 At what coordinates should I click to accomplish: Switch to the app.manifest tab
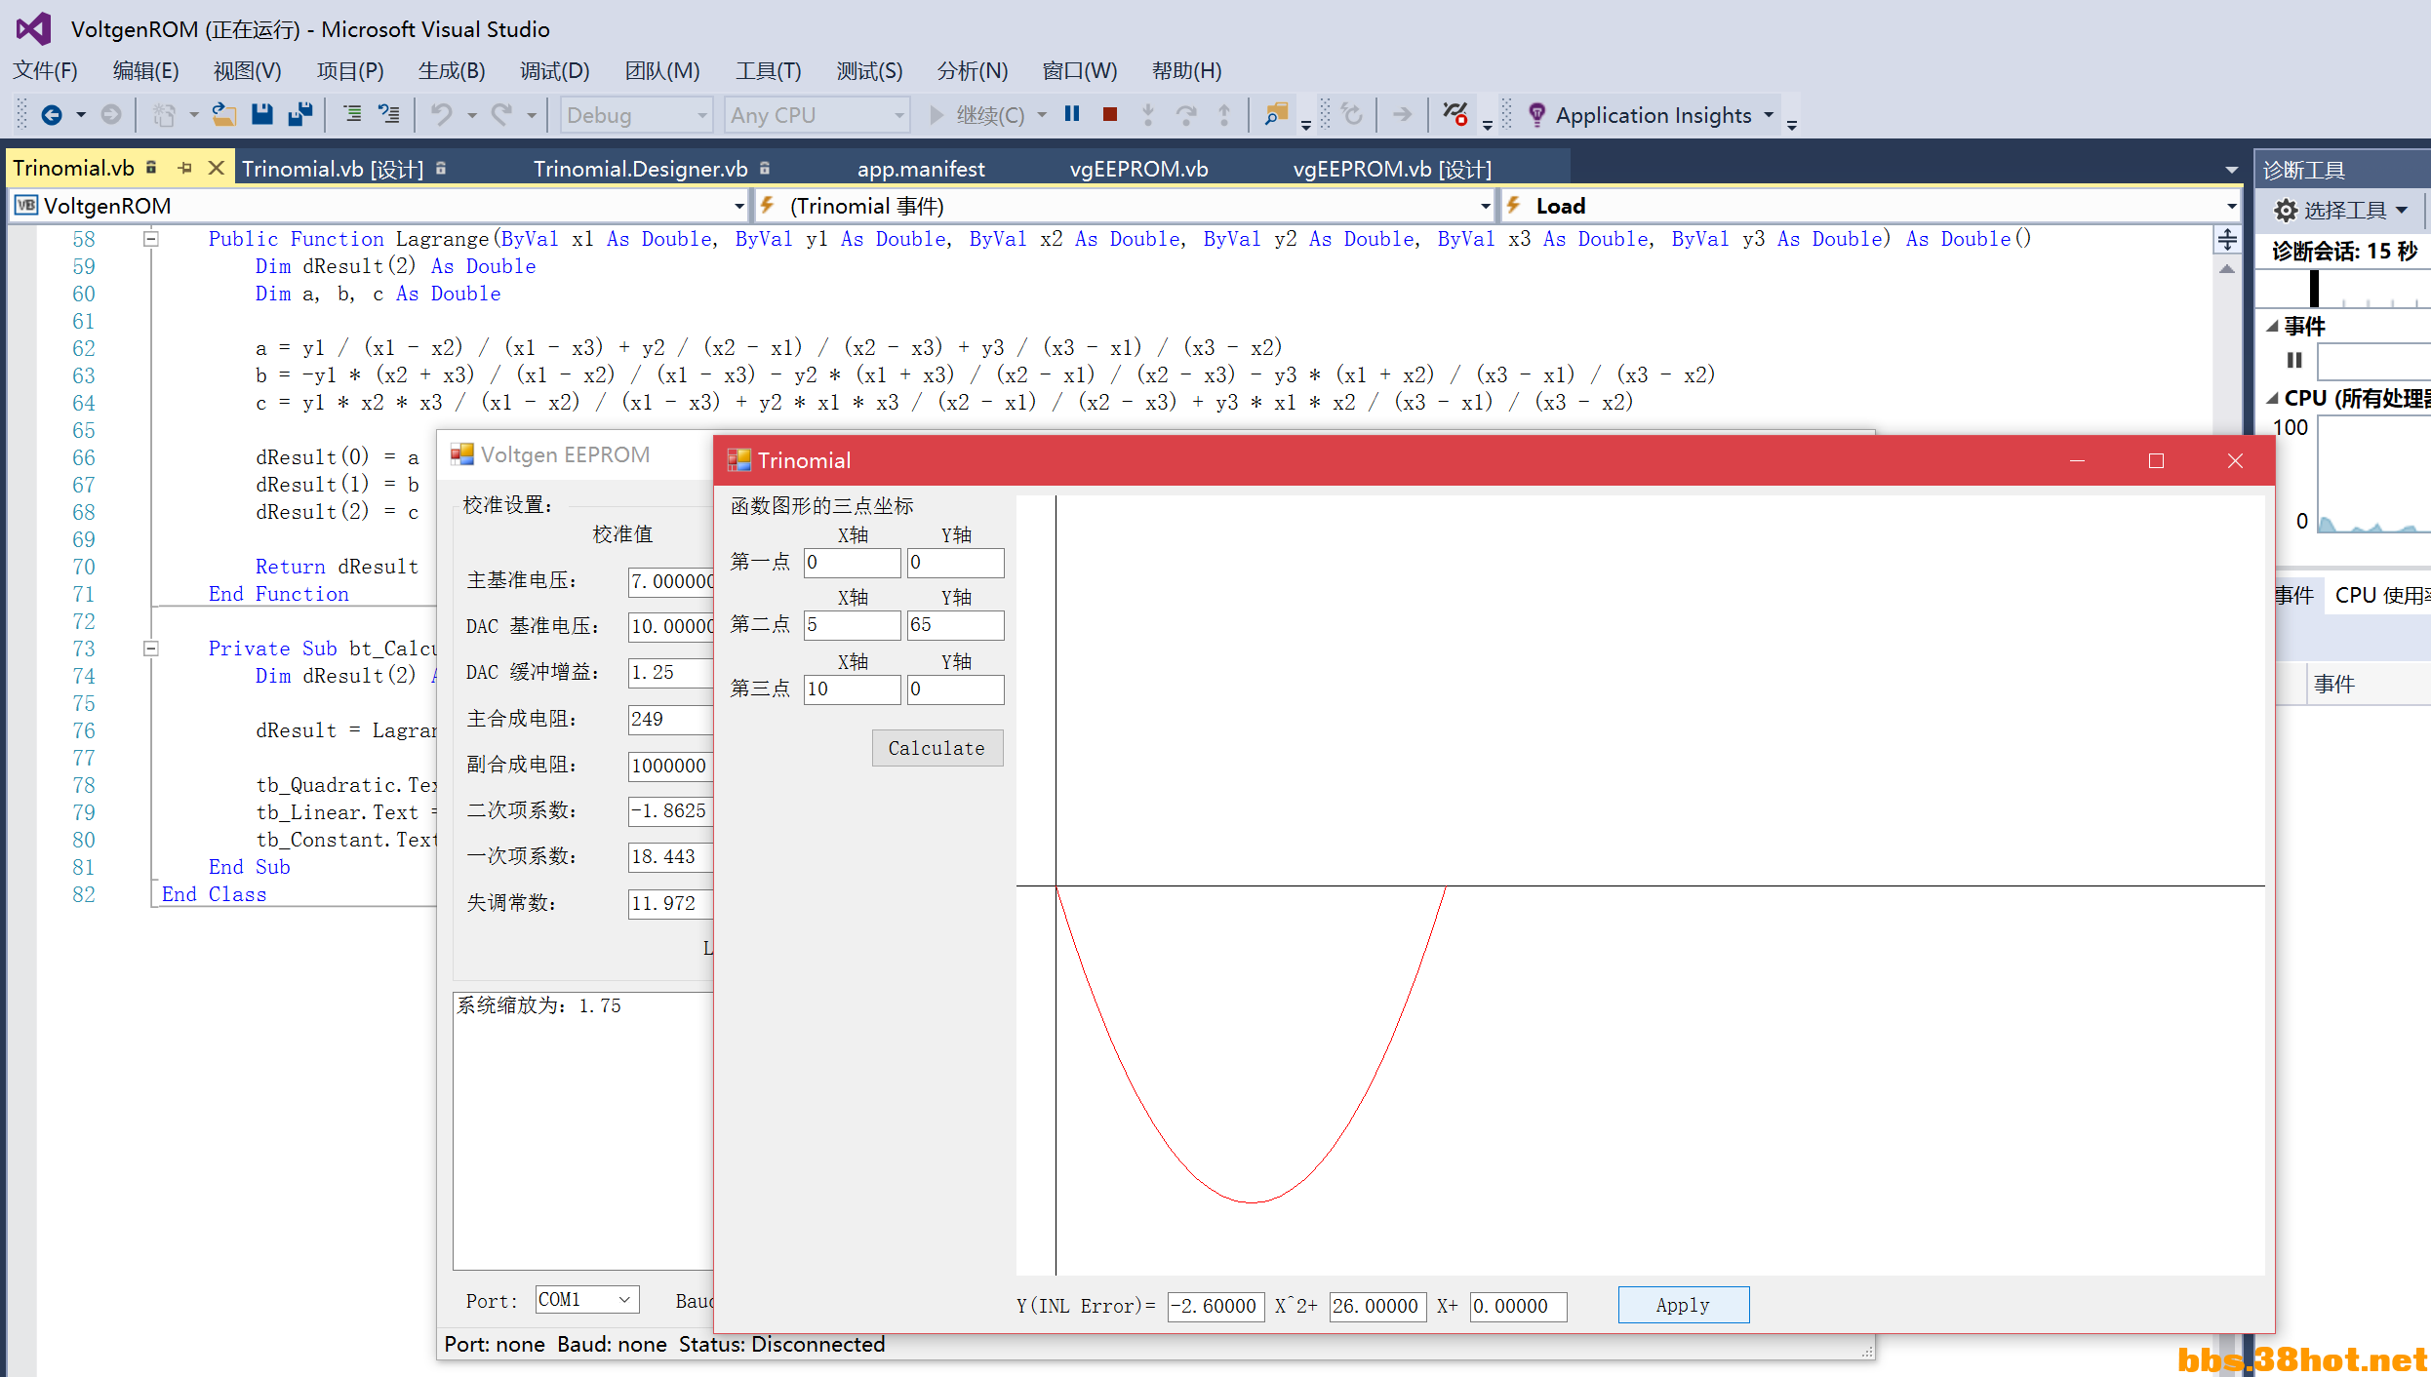click(x=921, y=169)
